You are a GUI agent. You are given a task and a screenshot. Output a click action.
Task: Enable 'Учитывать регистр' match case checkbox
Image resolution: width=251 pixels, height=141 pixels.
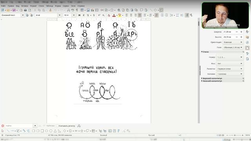pos(57,126)
